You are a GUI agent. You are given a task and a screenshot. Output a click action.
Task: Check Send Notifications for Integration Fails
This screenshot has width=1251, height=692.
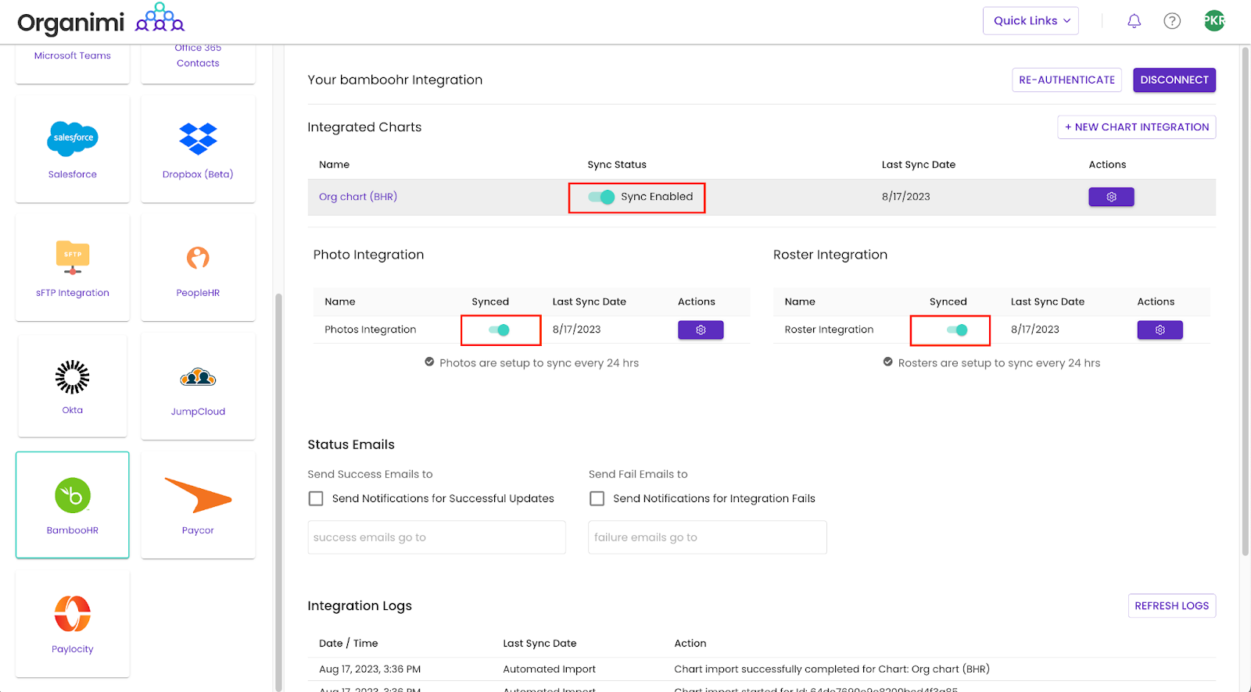597,498
